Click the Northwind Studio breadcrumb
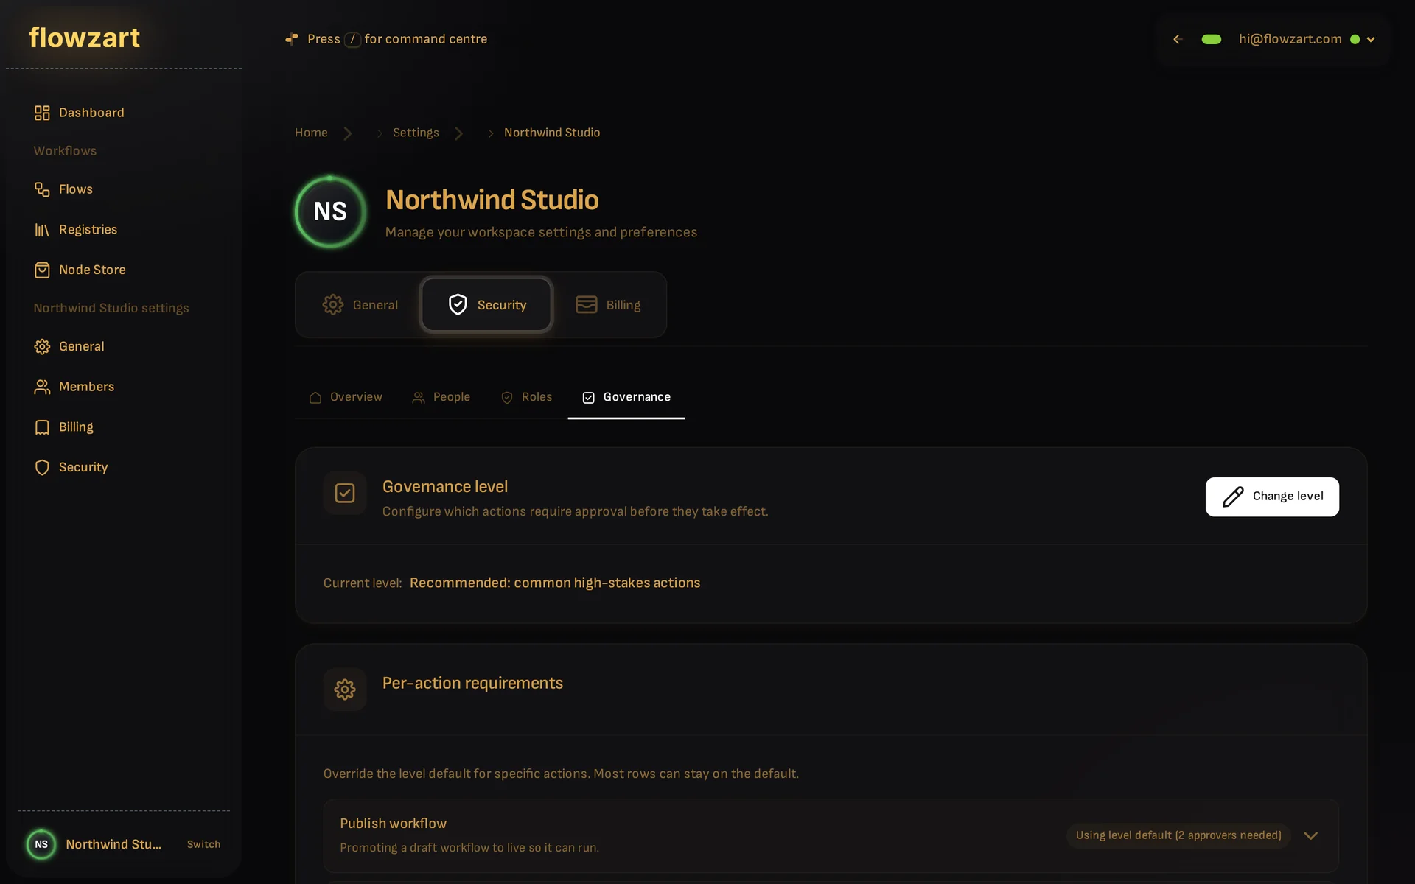This screenshot has width=1415, height=884. coord(552,133)
